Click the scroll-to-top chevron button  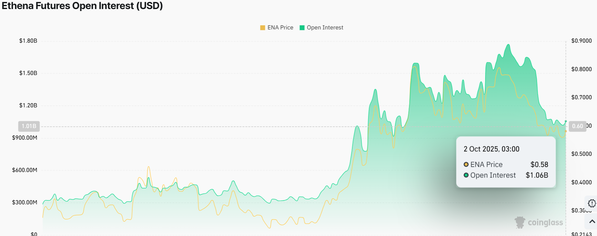pos(592,221)
